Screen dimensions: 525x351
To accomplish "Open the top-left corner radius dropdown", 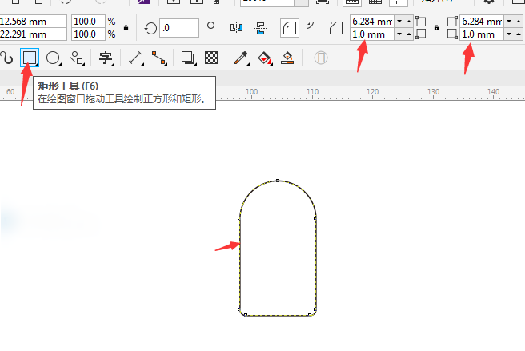I will [400, 21].
